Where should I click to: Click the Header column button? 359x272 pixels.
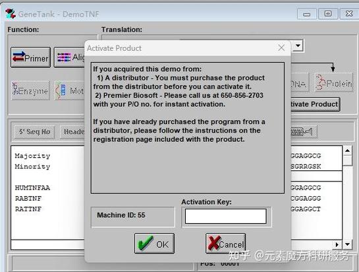click(72, 132)
